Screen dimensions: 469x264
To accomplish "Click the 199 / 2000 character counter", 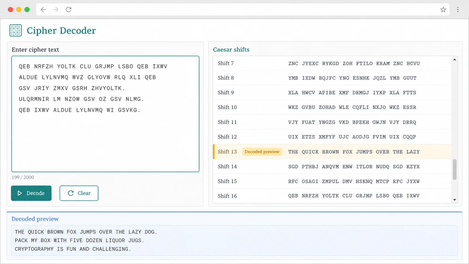I will click(x=23, y=177).
